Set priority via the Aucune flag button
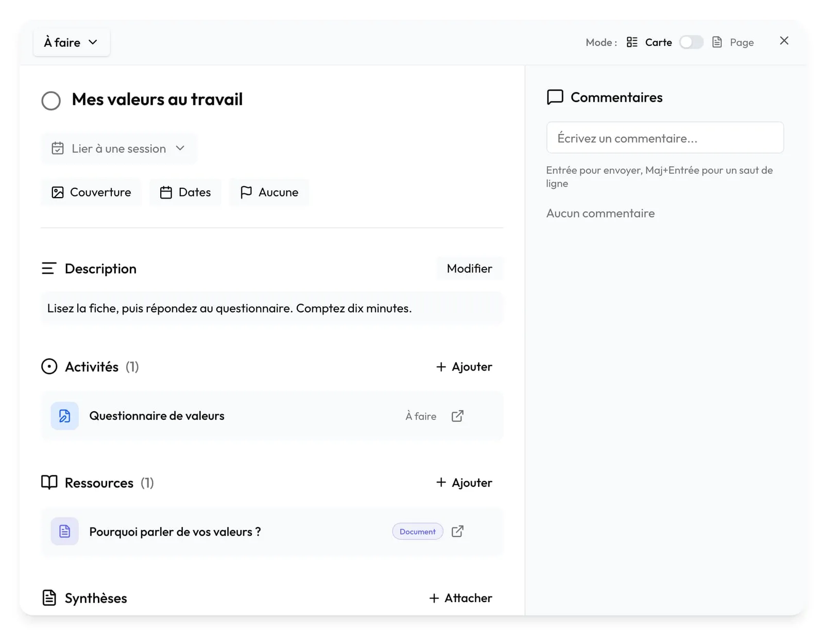Screen dimensions: 824x634 269,192
